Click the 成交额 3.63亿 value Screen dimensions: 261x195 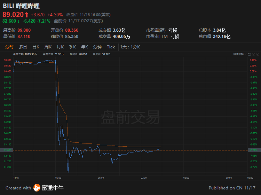click(x=119, y=30)
